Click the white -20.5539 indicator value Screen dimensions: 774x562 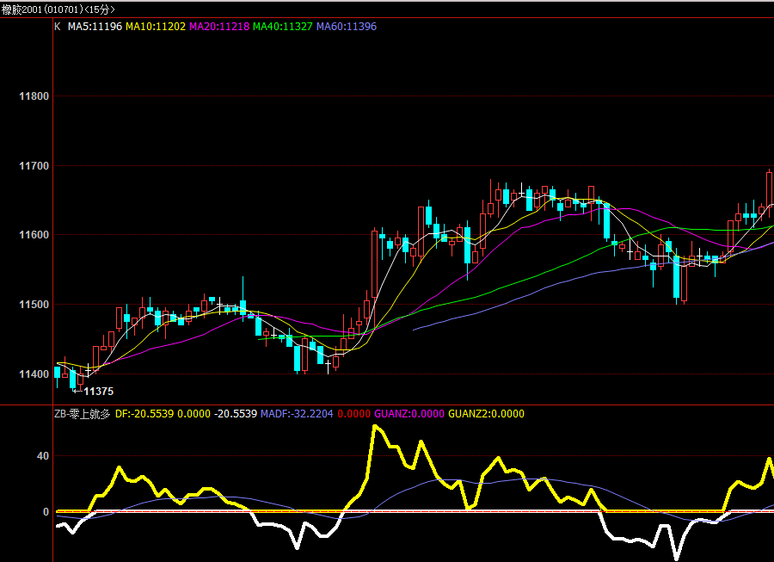pos(236,414)
